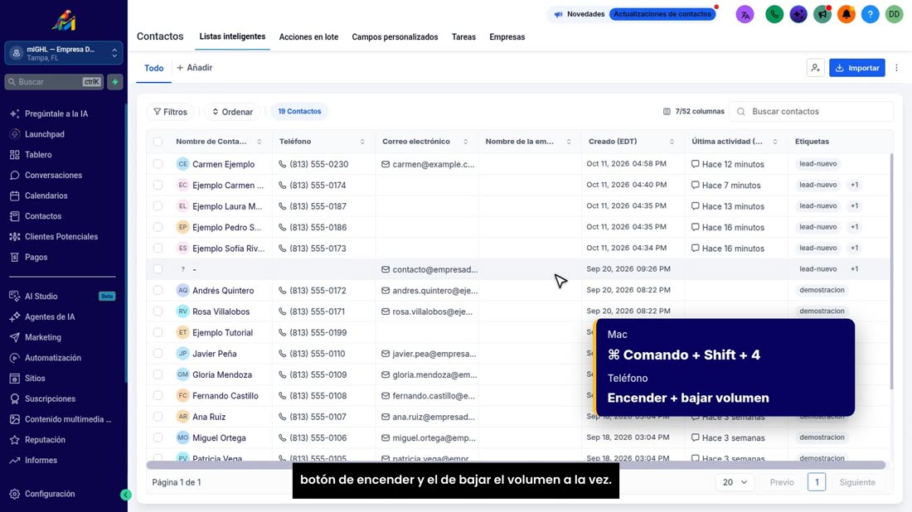The width and height of the screenshot is (912, 512).
Task: Click the vertical table scrollbar
Action: click(x=891, y=272)
